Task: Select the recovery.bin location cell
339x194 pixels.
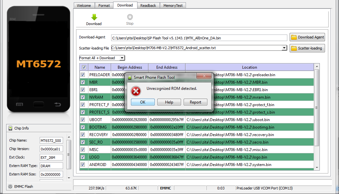Action: point(250,135)
